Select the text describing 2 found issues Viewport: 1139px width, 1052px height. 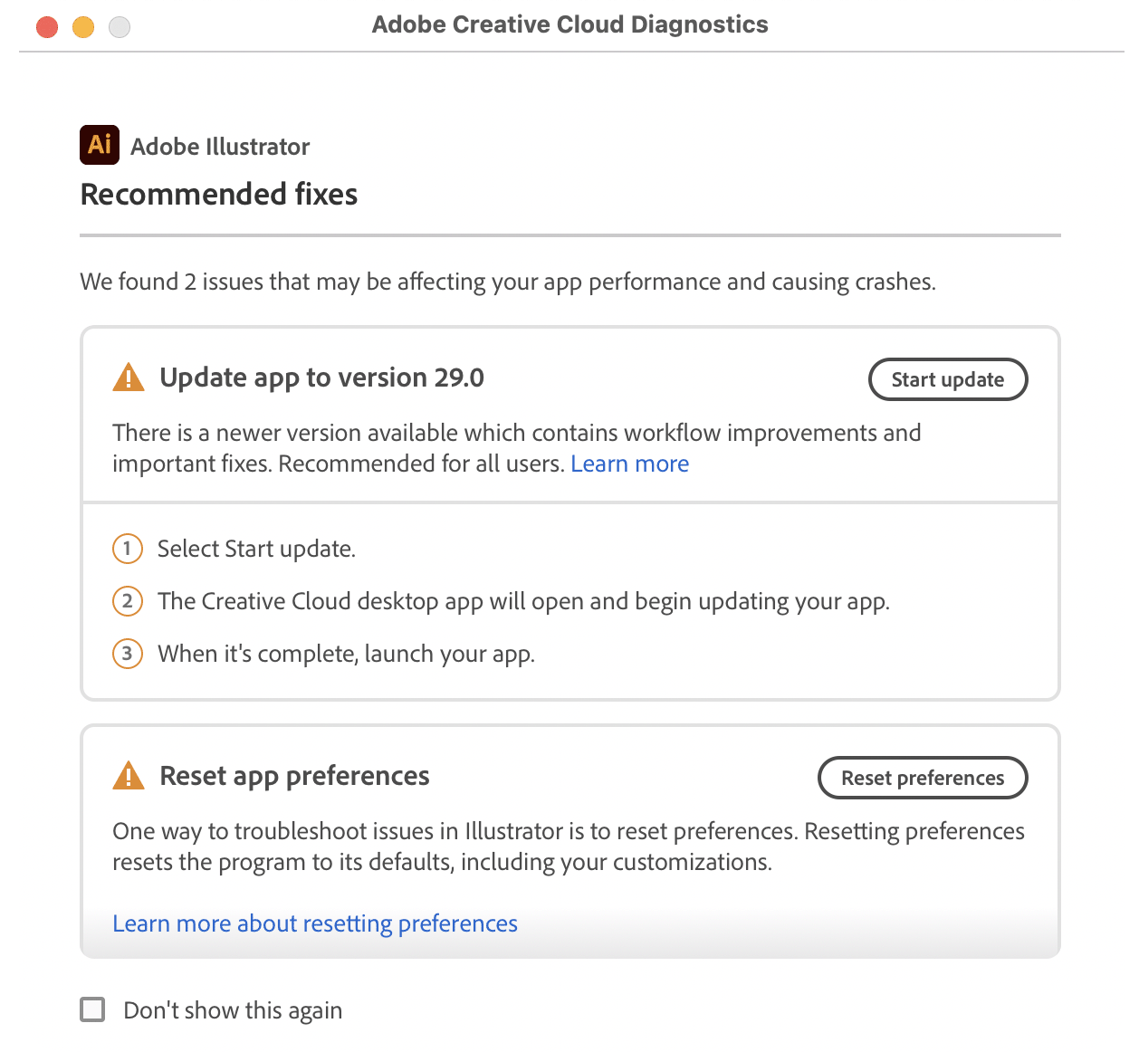coord(508,282)
